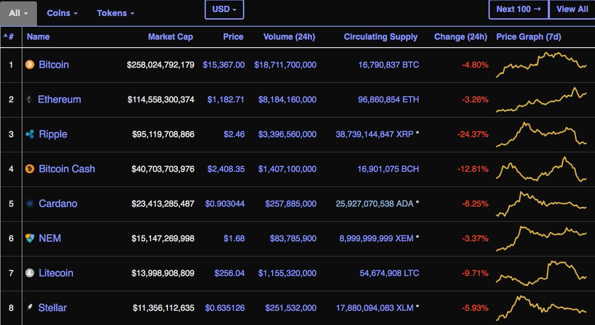Image resolution: width=595 pixels, height=325 pixels.
Task: Click the Next 100 button
Action: 518,9
